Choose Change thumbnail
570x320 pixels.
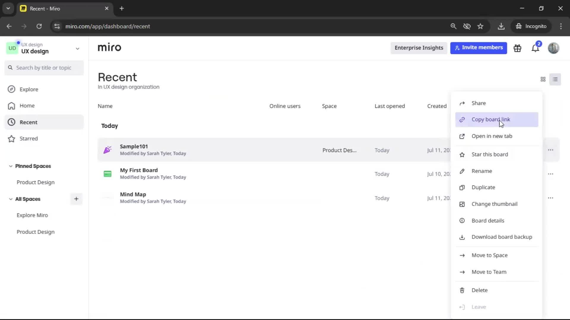tap(497, 204)
